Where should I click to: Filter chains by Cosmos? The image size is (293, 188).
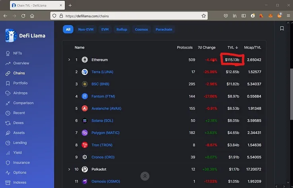(142, 29)
